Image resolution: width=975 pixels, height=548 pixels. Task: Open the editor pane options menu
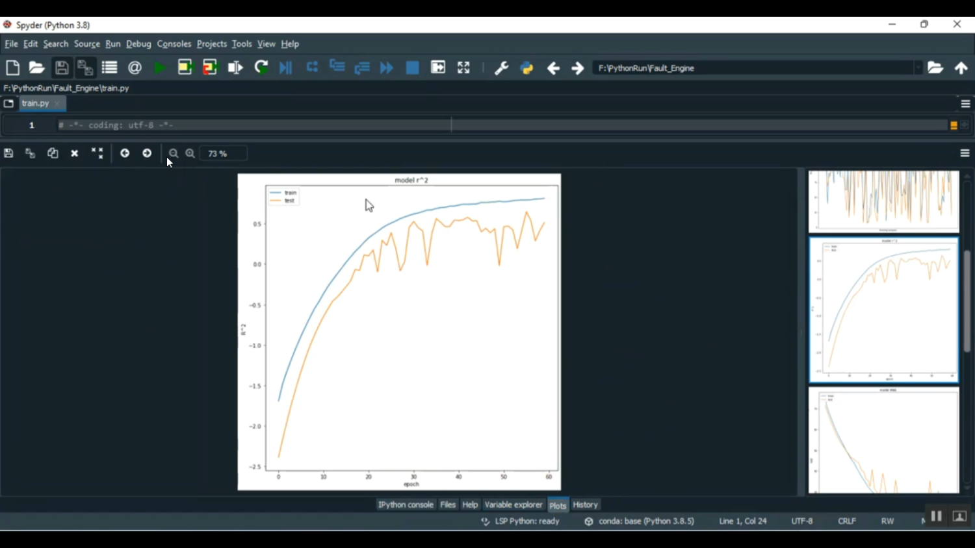click(x=965, y=104)
